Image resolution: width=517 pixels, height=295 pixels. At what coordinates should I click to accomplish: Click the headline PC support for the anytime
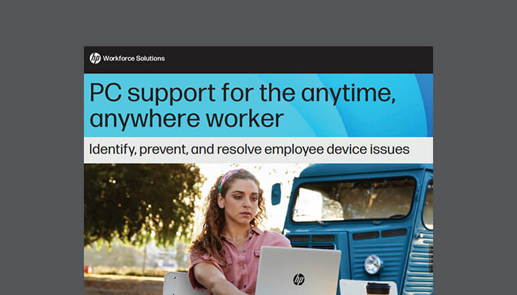pos(242,93)
